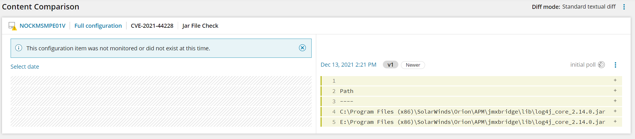
Task: Open the v1 version options kebab menu
Action: coord(615,65)
